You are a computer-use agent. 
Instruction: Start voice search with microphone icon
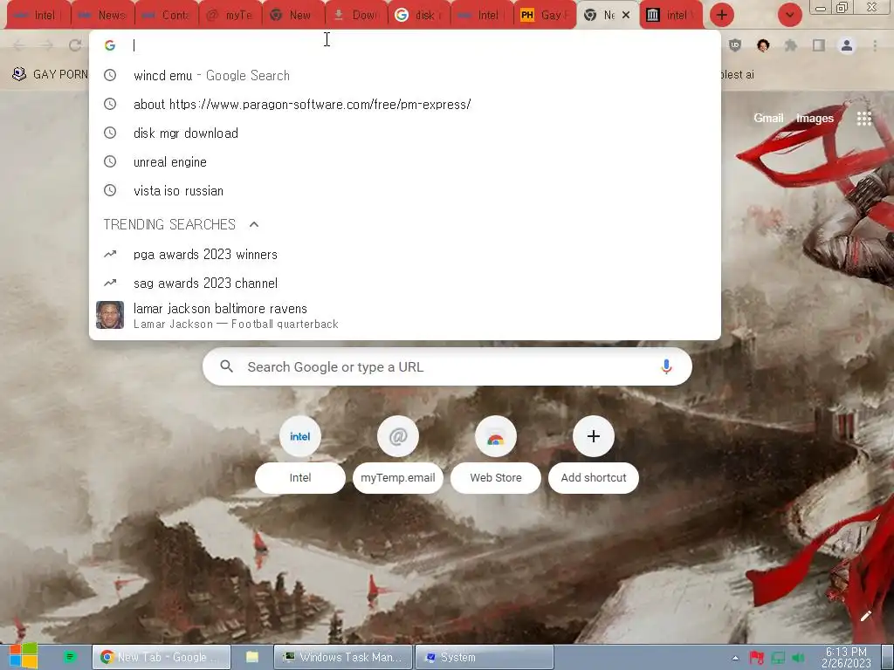[x=666, y=367]
